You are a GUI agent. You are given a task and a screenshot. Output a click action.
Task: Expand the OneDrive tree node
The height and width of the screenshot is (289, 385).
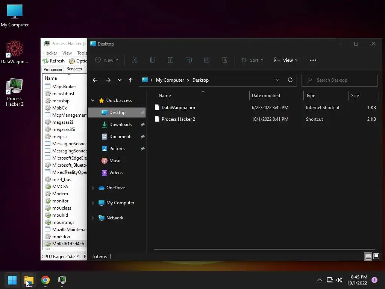click(x=93, y=188)
